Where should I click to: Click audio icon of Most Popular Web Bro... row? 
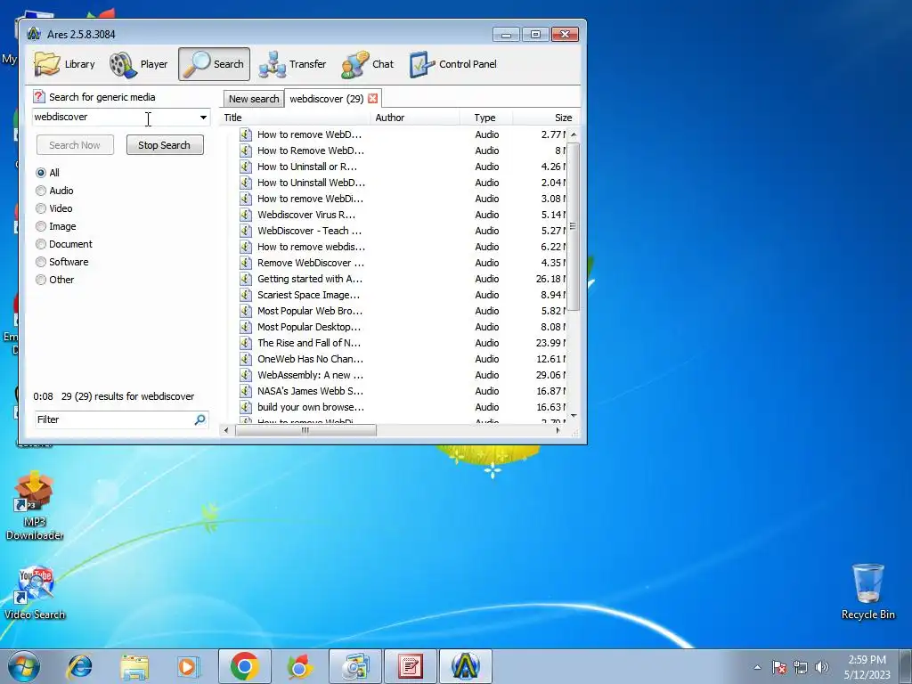tap(246, 311)
